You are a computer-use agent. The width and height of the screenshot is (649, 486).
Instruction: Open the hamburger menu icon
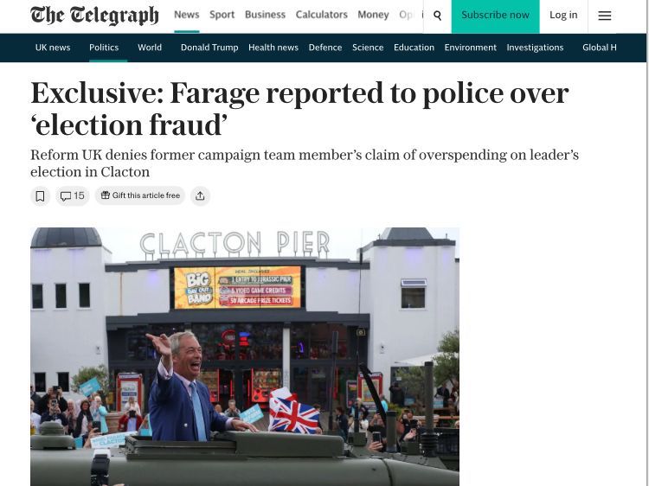pos(604,16)
